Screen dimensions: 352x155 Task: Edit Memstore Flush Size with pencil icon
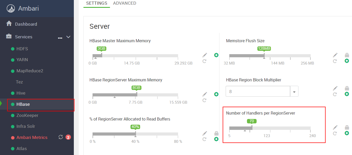335,55
